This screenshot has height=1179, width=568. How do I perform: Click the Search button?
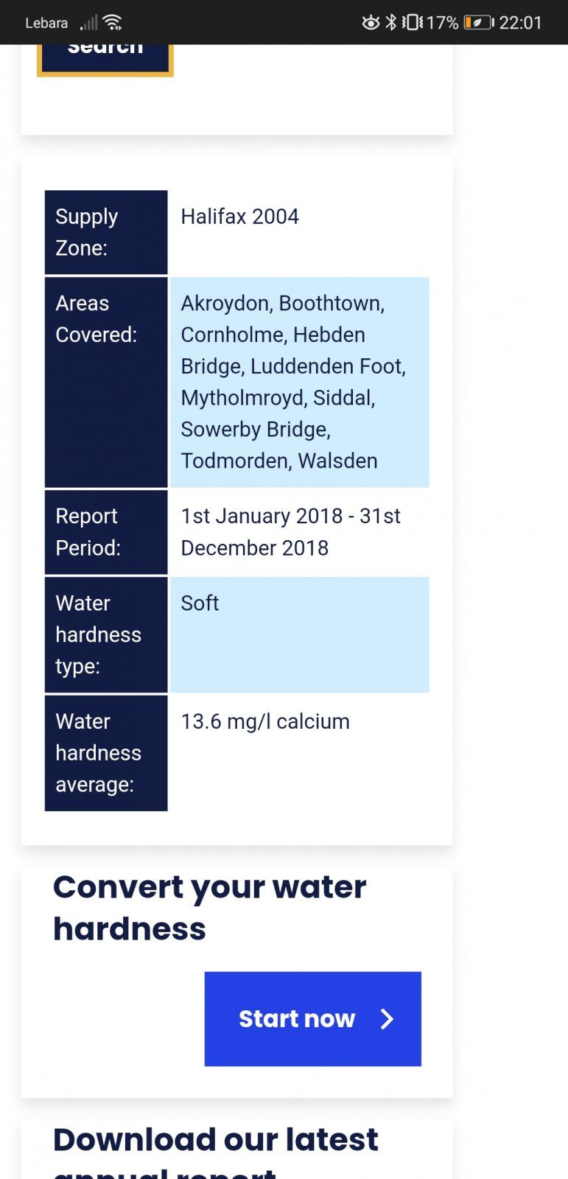[x=105, y=59]
